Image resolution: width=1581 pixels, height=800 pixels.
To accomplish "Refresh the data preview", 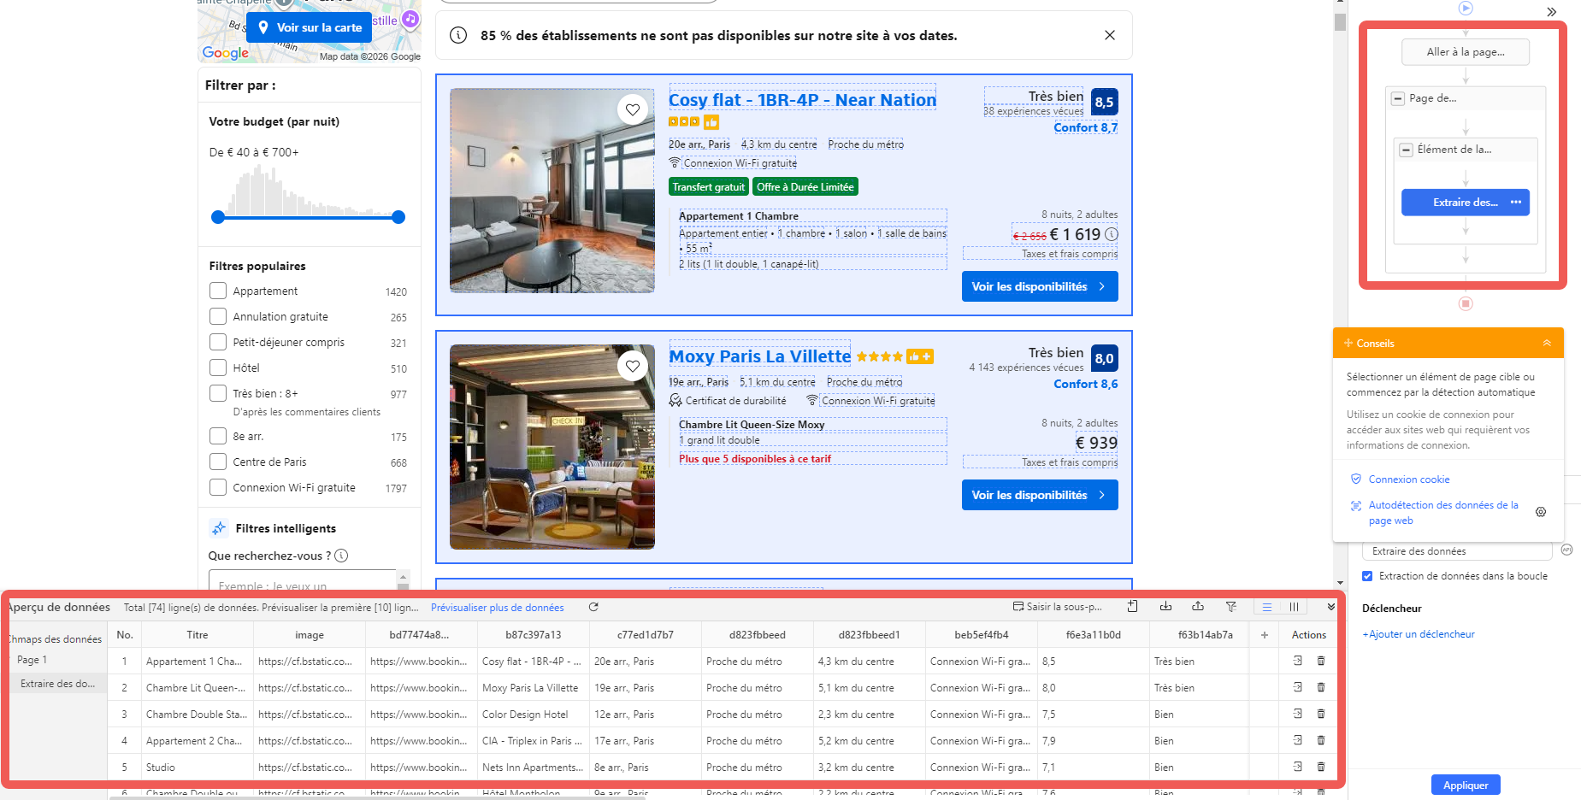I will pos(593,607).
